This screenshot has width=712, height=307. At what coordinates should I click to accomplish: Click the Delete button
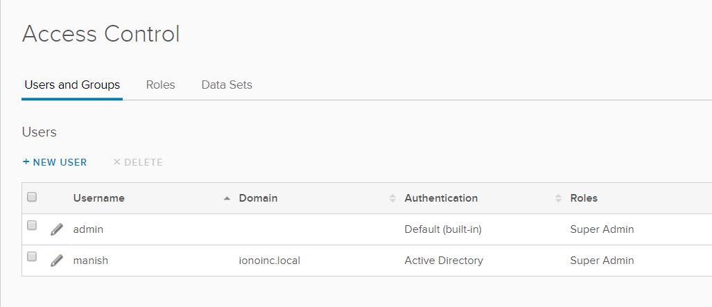coord(138,162)
